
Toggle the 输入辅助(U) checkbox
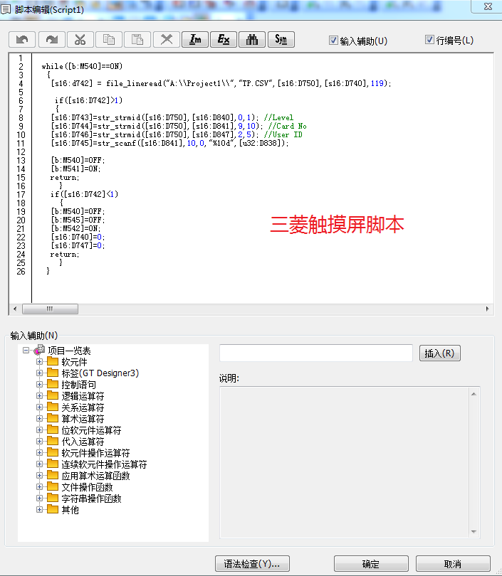(x=333, y=41)
